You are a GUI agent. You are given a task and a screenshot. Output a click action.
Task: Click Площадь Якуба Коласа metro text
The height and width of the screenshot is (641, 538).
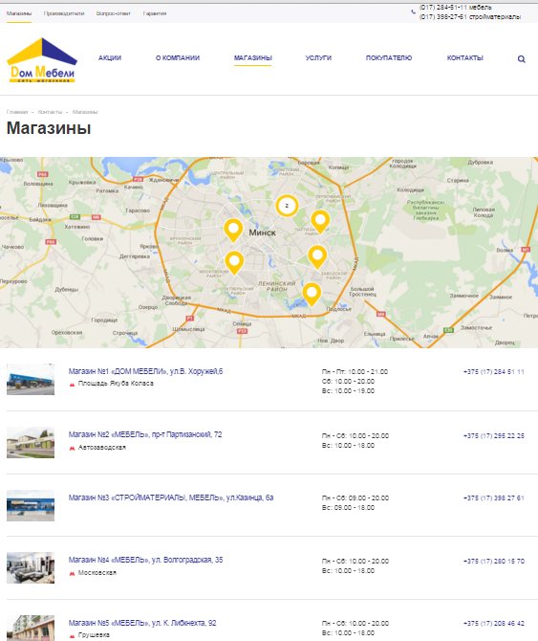116,384
